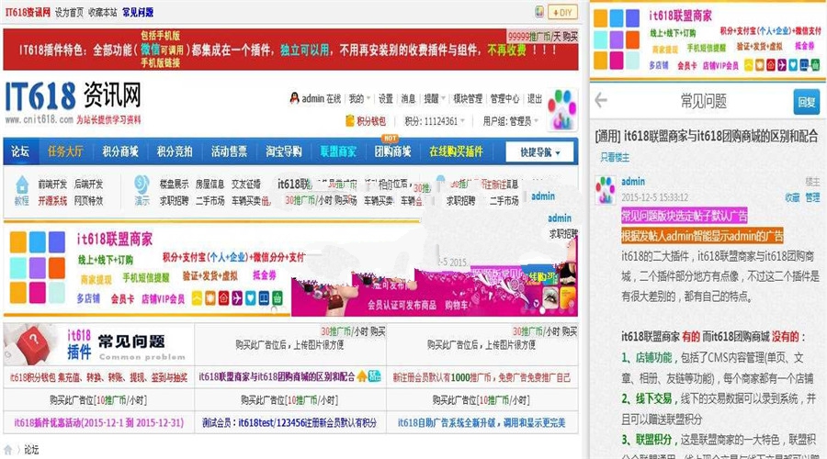Click the 99999推广币/天 购买 link
Image resolution: width=827 pixels, height=459 pixels.
(x=543, y=37)
